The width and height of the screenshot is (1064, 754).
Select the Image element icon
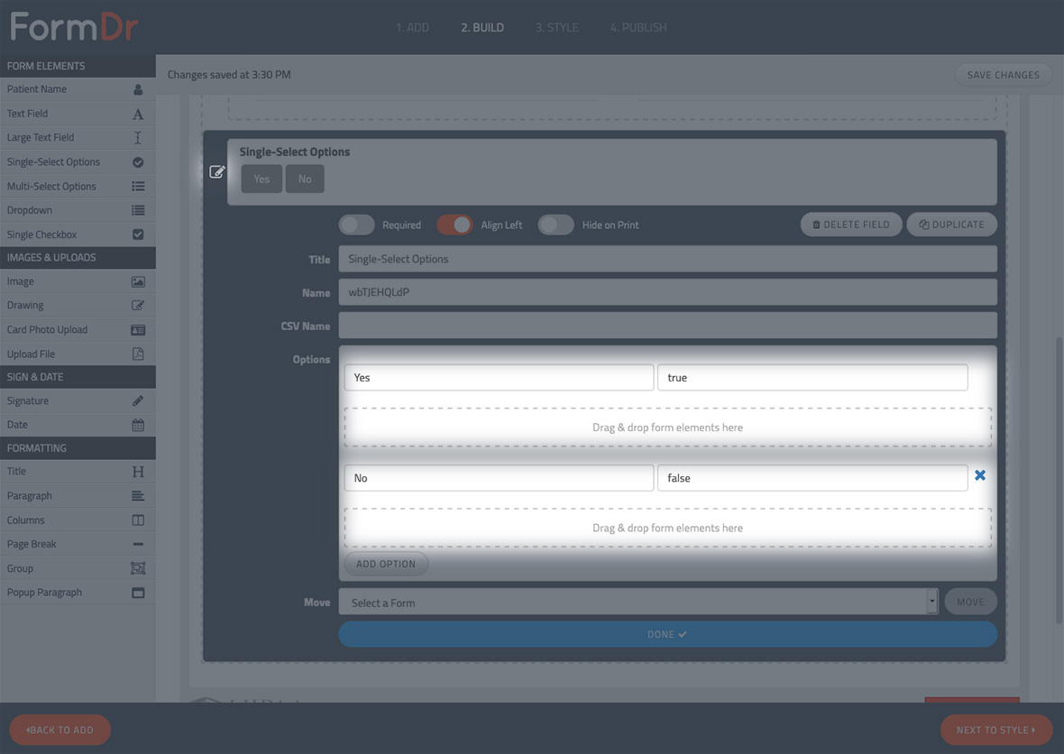pyautogui.click(x=138, y=281)
